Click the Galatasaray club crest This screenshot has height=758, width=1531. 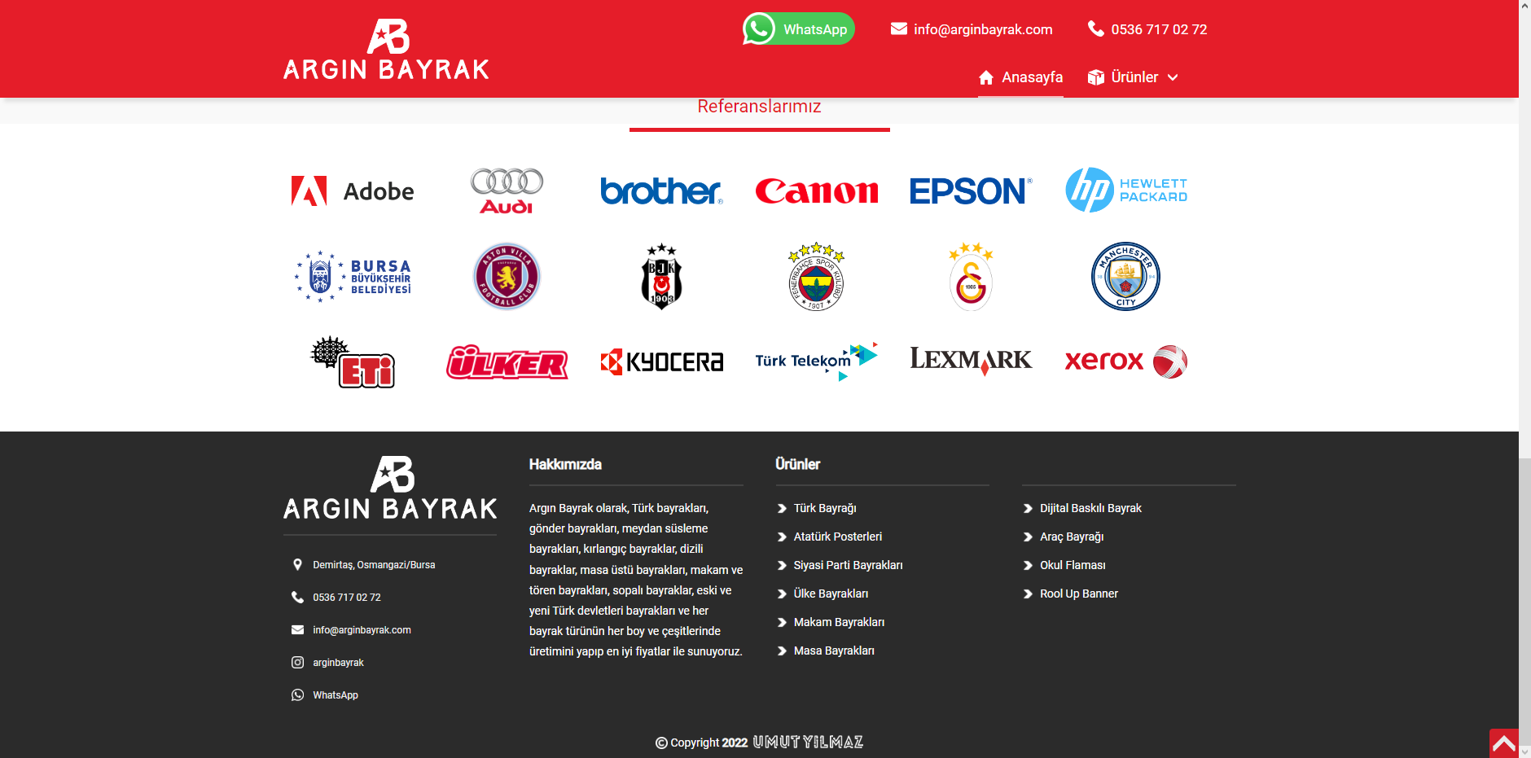point(971,277)
